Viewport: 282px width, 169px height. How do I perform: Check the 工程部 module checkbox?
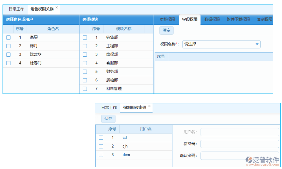coord(85,46)
